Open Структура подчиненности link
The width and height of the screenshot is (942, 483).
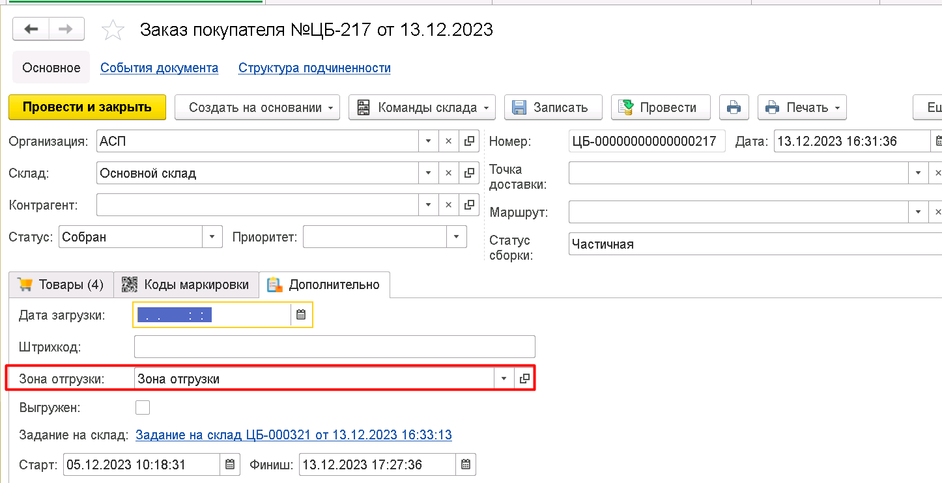315,68
